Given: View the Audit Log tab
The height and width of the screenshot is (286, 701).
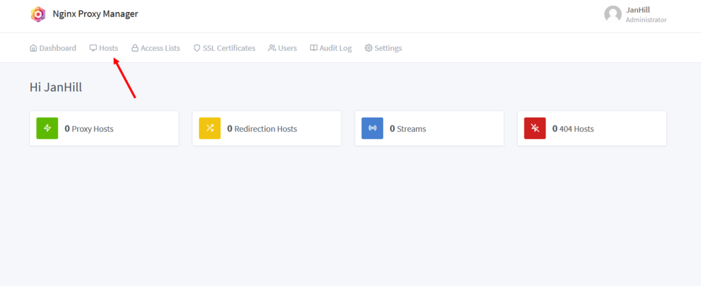Looking at the screenshot, I should tap(331, 48).
